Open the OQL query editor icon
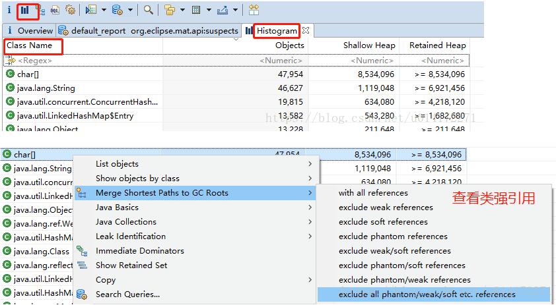This screenshot has height=305, width=556. click(55, 10)
